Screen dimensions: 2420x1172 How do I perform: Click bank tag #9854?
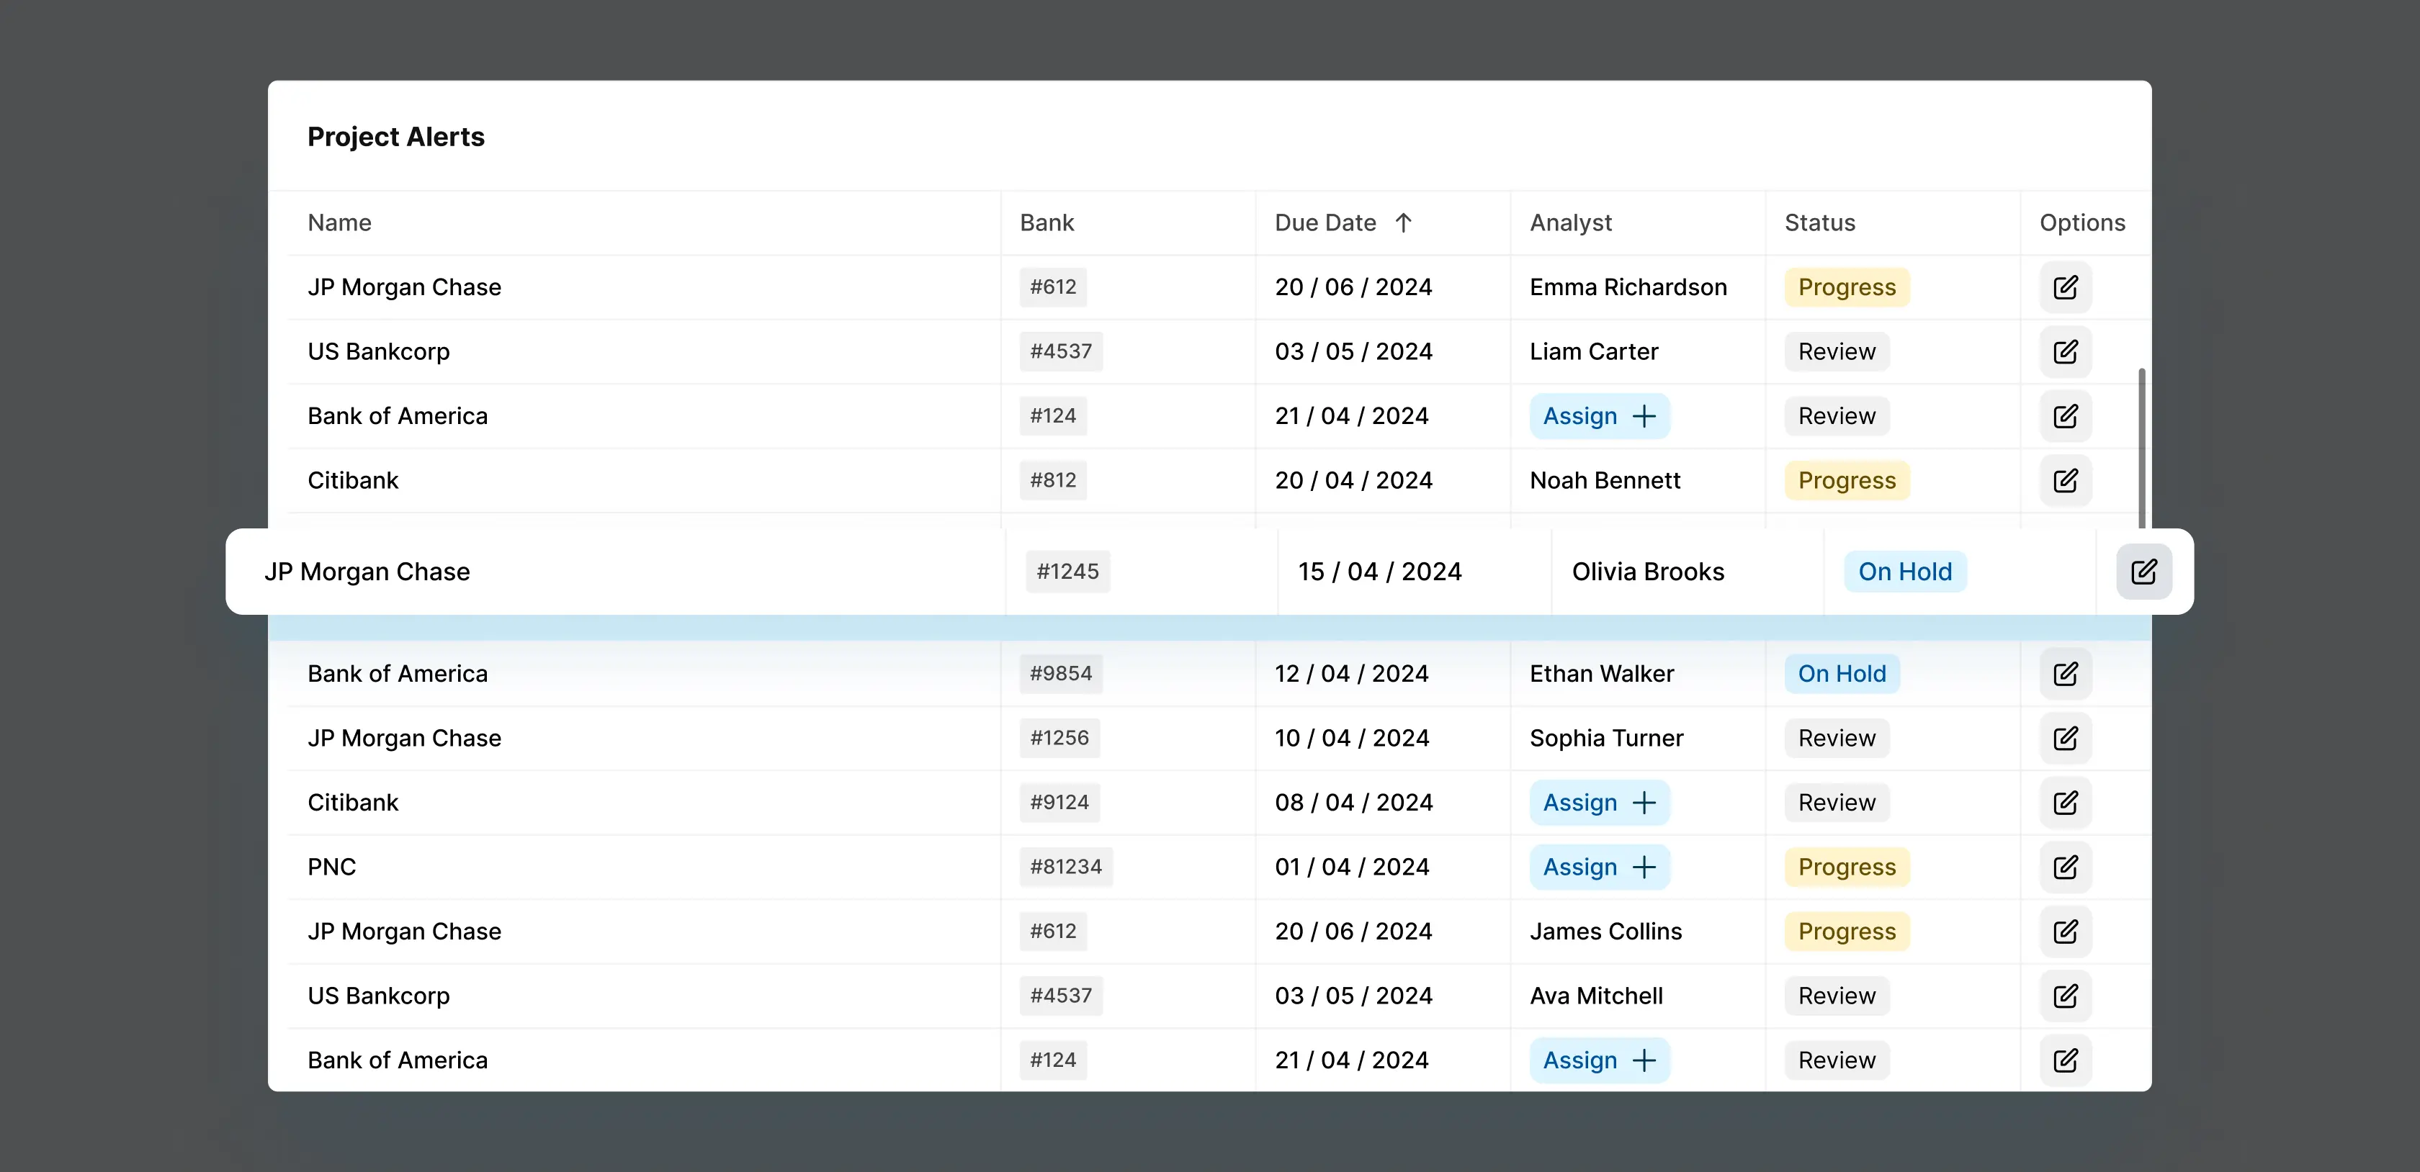[x=1061, y=675]
